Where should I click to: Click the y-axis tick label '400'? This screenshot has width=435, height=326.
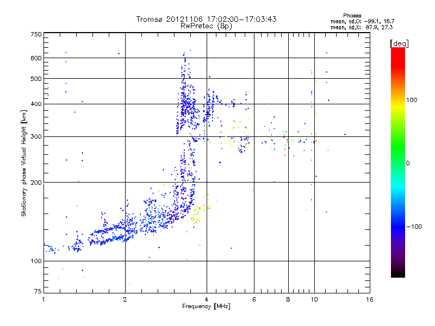[36, 104]
